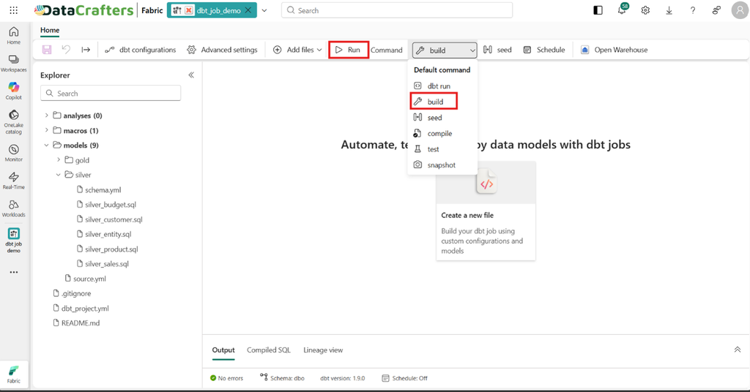This screenshot has width=750, height=392.
Task: Open the build command dropdown
Action: 445,50
